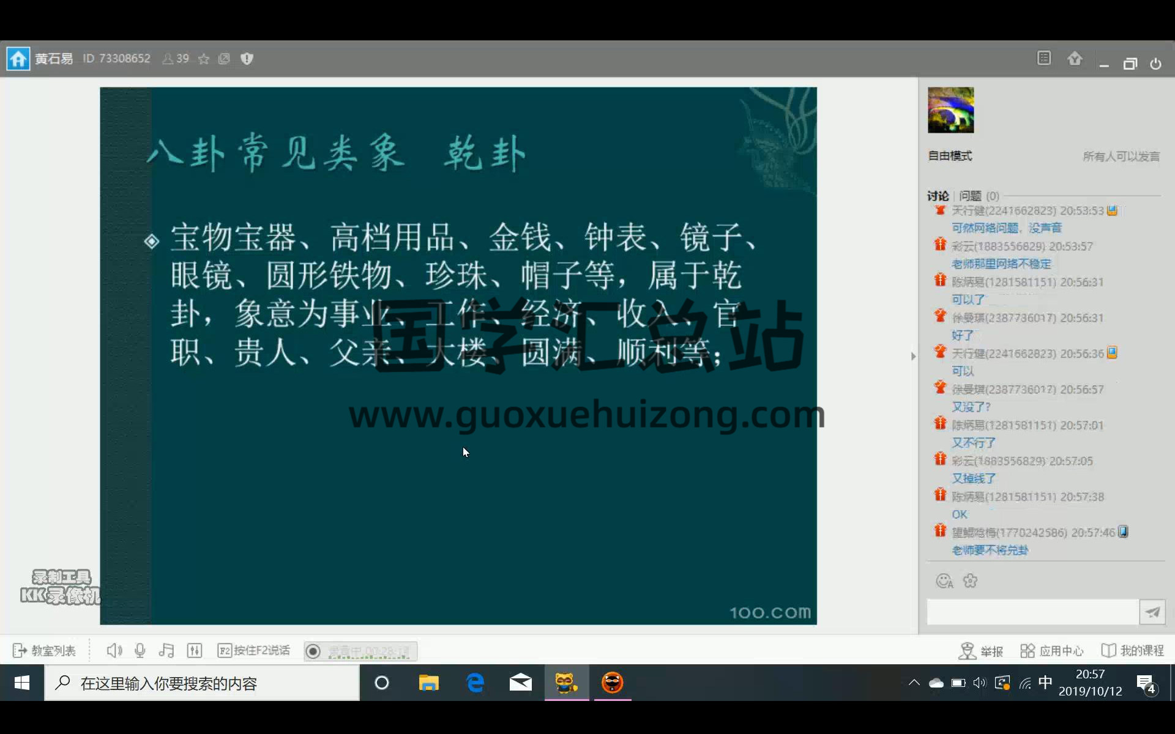This screenshot has width=1175, height=734.
Task: Favorite the classroom with the star icon
Action: pos(204,59)
